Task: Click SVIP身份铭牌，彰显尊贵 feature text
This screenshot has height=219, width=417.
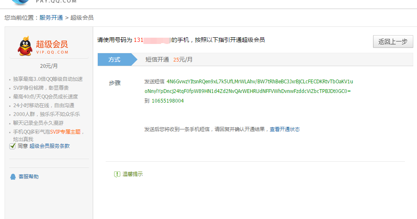Action: (x=41, y=88)
